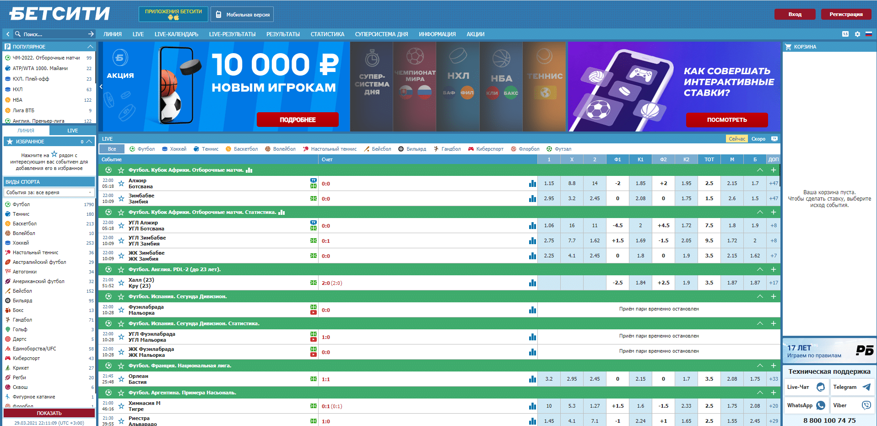This screenshot has height=426, width=877.
Task: Collapse the ИЗБРАННОЕ panel
Action: (x=89, y=142)
